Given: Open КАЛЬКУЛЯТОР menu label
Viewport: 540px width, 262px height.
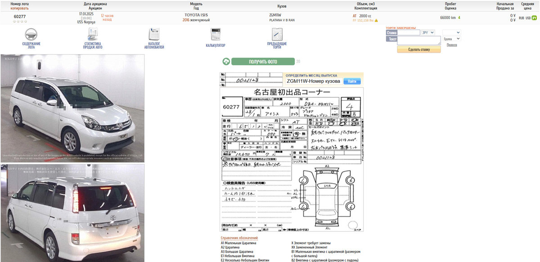Looking at the screenshot, I should 216,45.
